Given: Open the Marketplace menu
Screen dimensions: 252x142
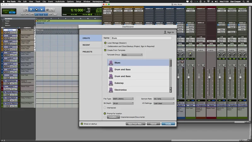Looking at the screenshot, I should pos(98,2).
